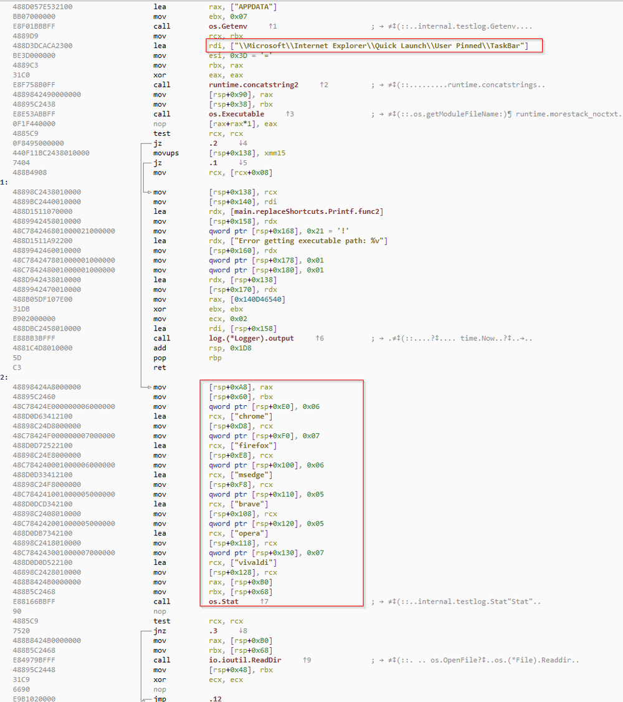This screenshot has width=623, height=702.
Task: Click the internal.testlog.Getenv comment
Action: (x=475, y=26)
